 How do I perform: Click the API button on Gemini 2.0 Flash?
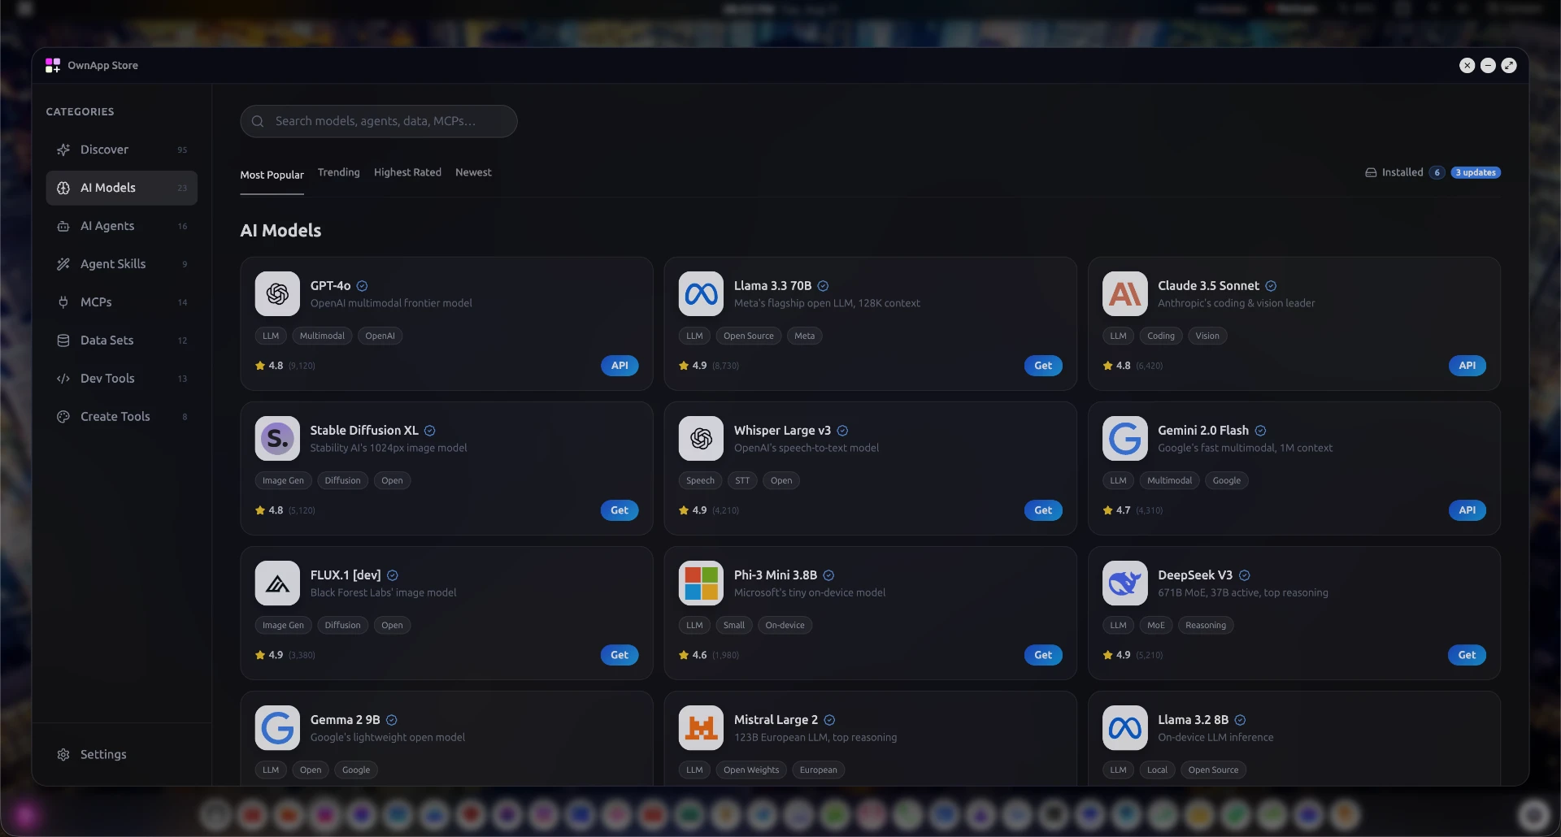coord(1467,510)
